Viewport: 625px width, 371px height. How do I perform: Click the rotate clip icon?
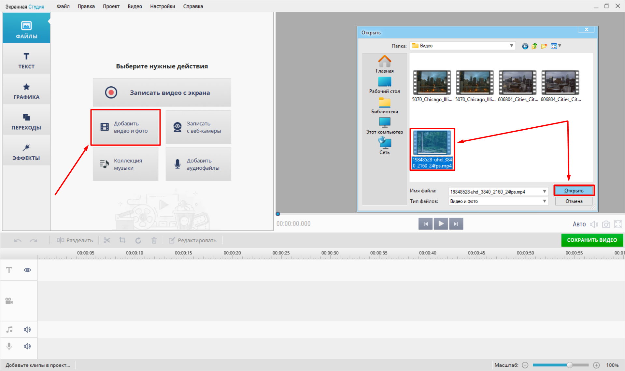click(138, 240)
